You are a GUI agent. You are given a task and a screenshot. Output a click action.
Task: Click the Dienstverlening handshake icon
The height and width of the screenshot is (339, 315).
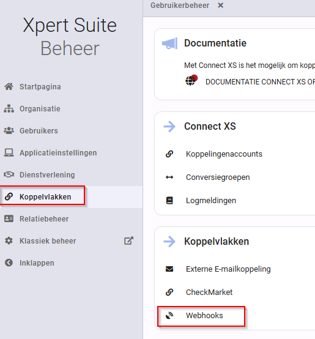pos(9,174)
